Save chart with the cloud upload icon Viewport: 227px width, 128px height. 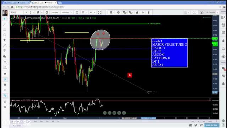point(201,12)
